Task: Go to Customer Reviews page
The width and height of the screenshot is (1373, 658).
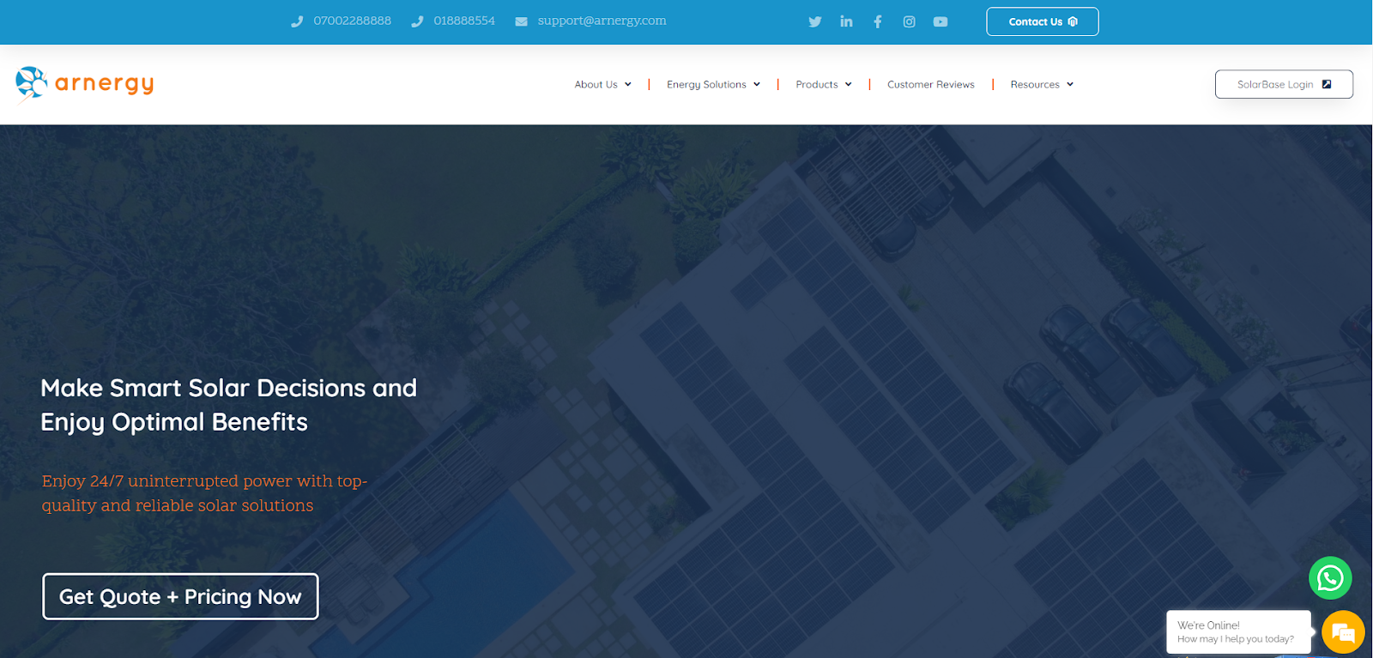Action: coord(930,84)
